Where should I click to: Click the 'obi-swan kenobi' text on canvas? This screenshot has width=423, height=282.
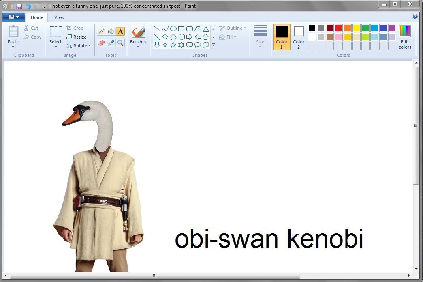tap(269, 238)
